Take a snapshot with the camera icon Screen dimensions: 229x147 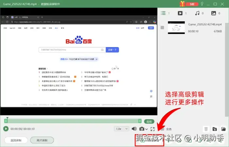tap(142, 129)
